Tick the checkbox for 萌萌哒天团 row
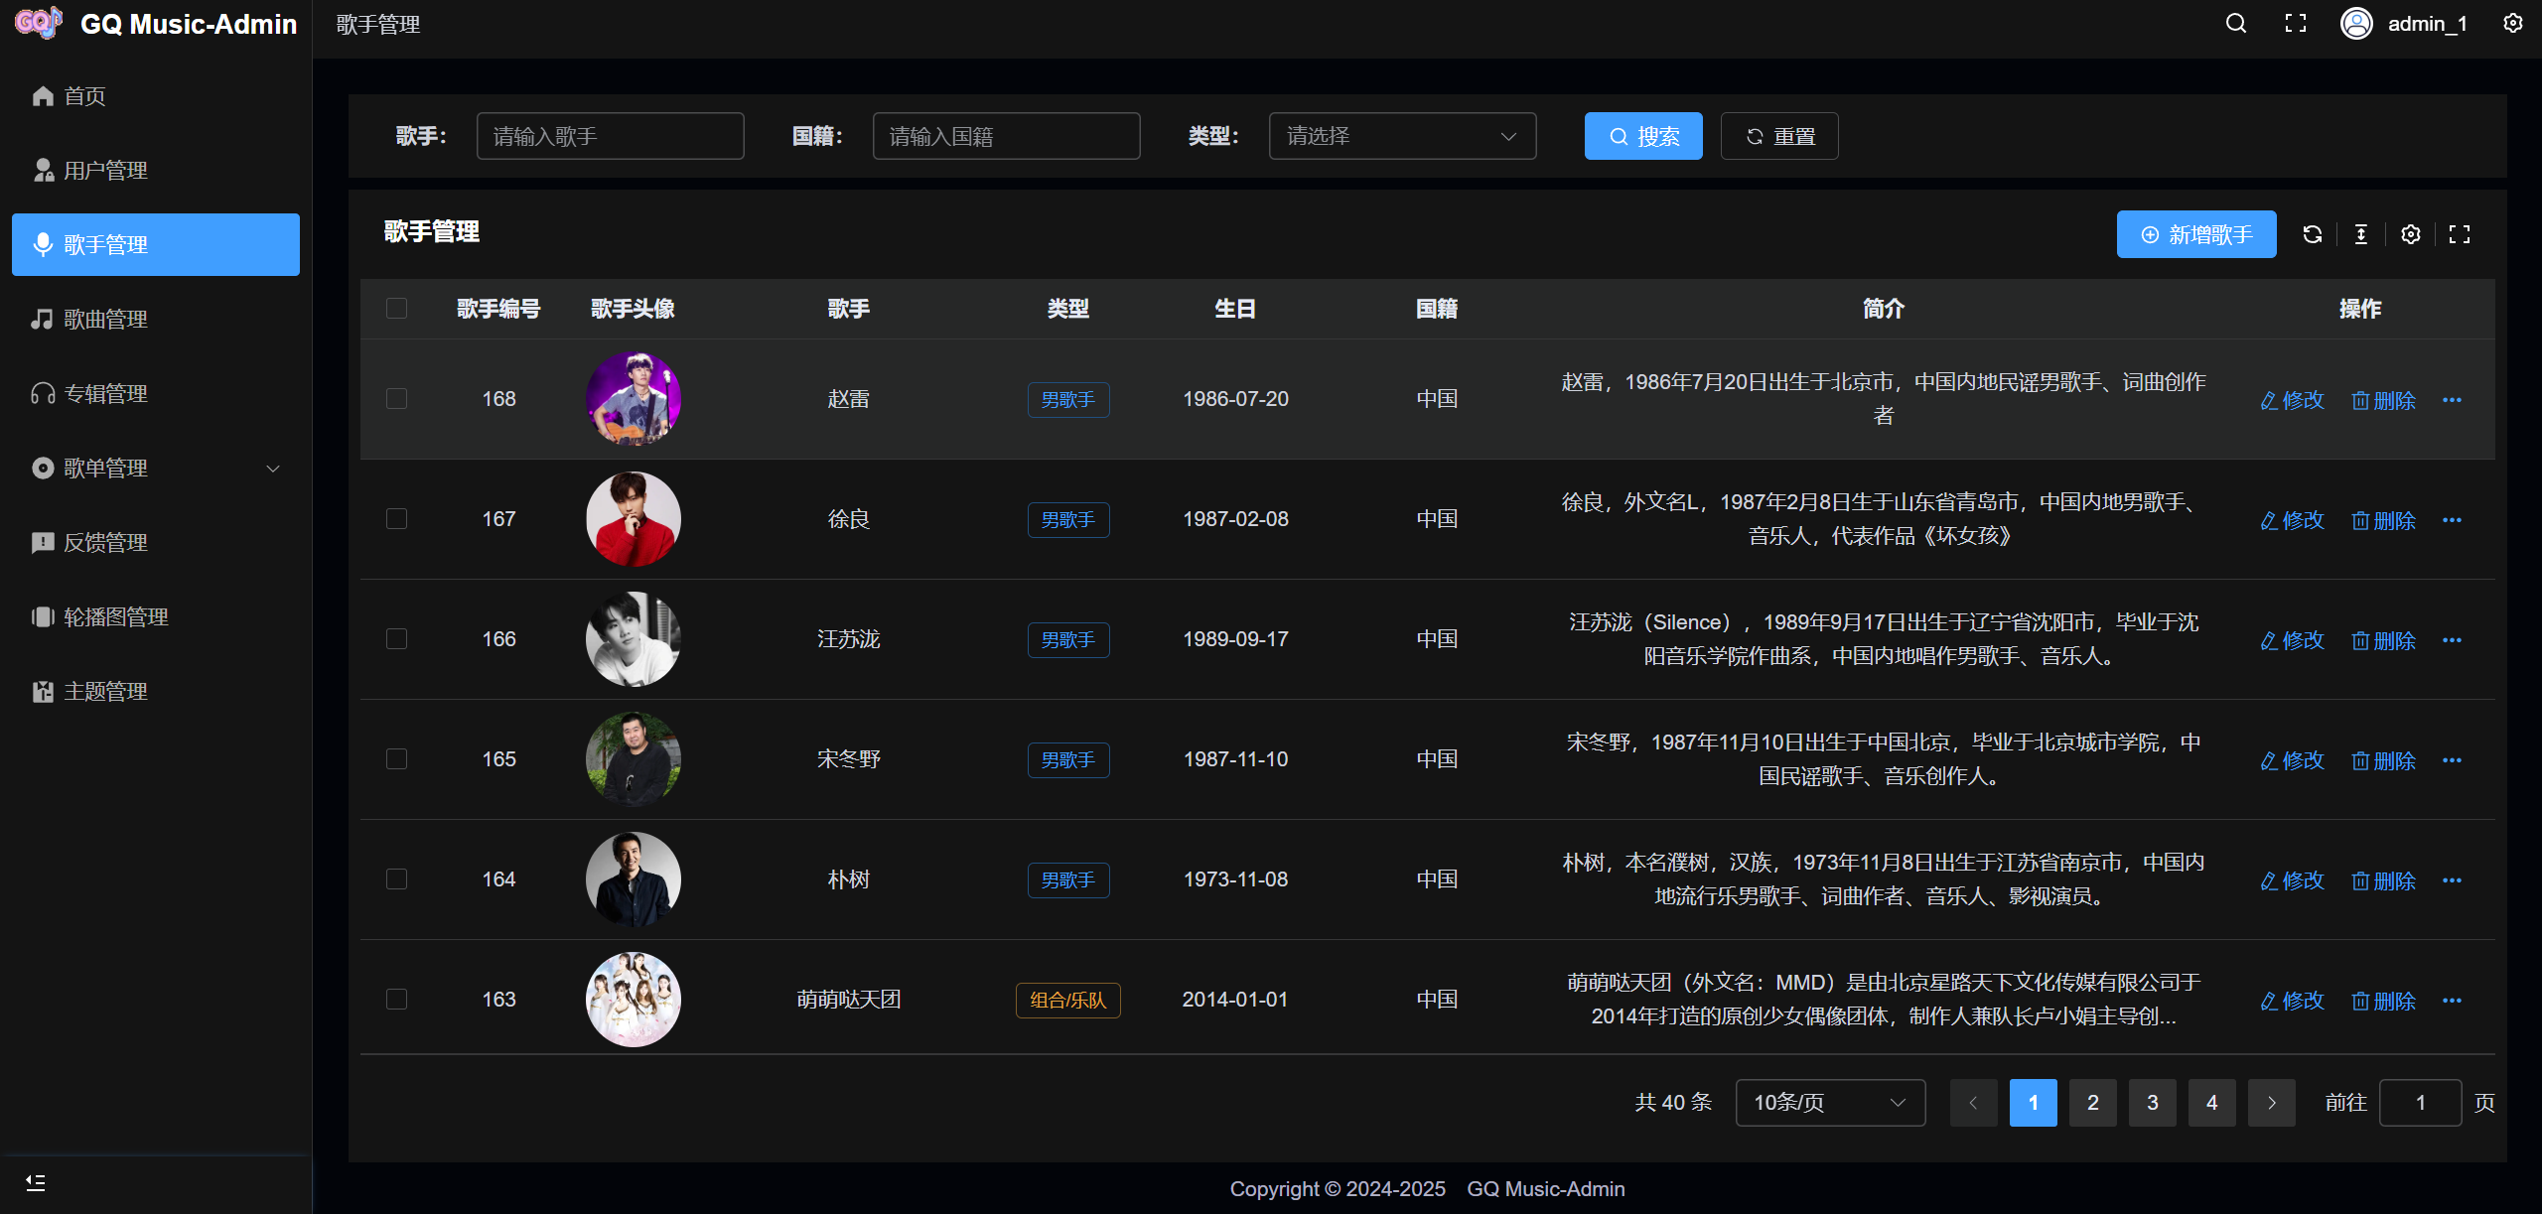 [396, 1000]
